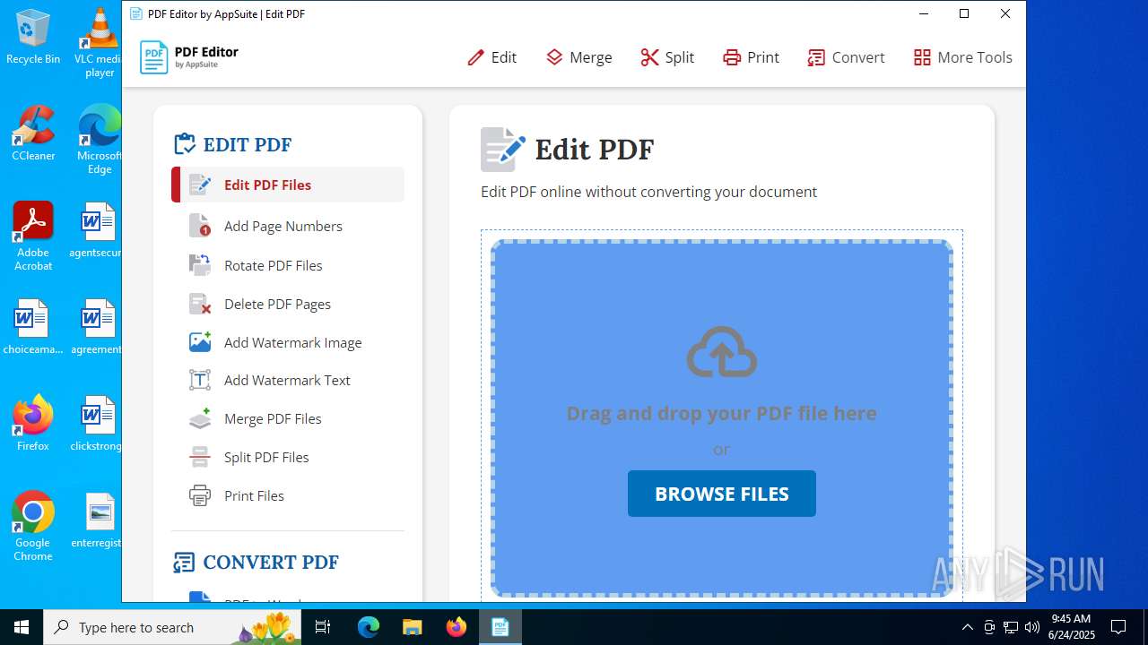This screenshot has width=1148, height=645.
Task: Open the notification center icon
Action: click(x=1118, y=627)
